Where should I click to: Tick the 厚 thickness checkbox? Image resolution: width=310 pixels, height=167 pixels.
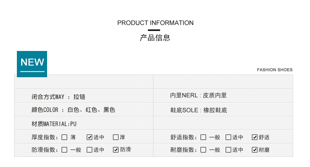coord(116,137)
